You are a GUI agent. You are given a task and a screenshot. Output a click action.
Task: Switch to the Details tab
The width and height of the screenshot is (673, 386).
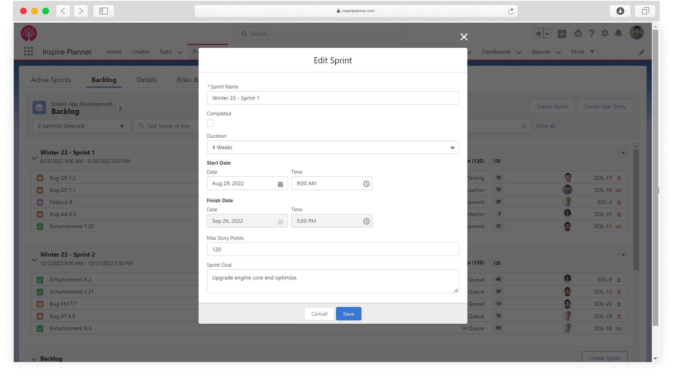pyautogui.click(x=147, y=80)
